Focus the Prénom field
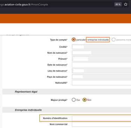131x128 pixels. pyautogui.click(x=101, y=59)
